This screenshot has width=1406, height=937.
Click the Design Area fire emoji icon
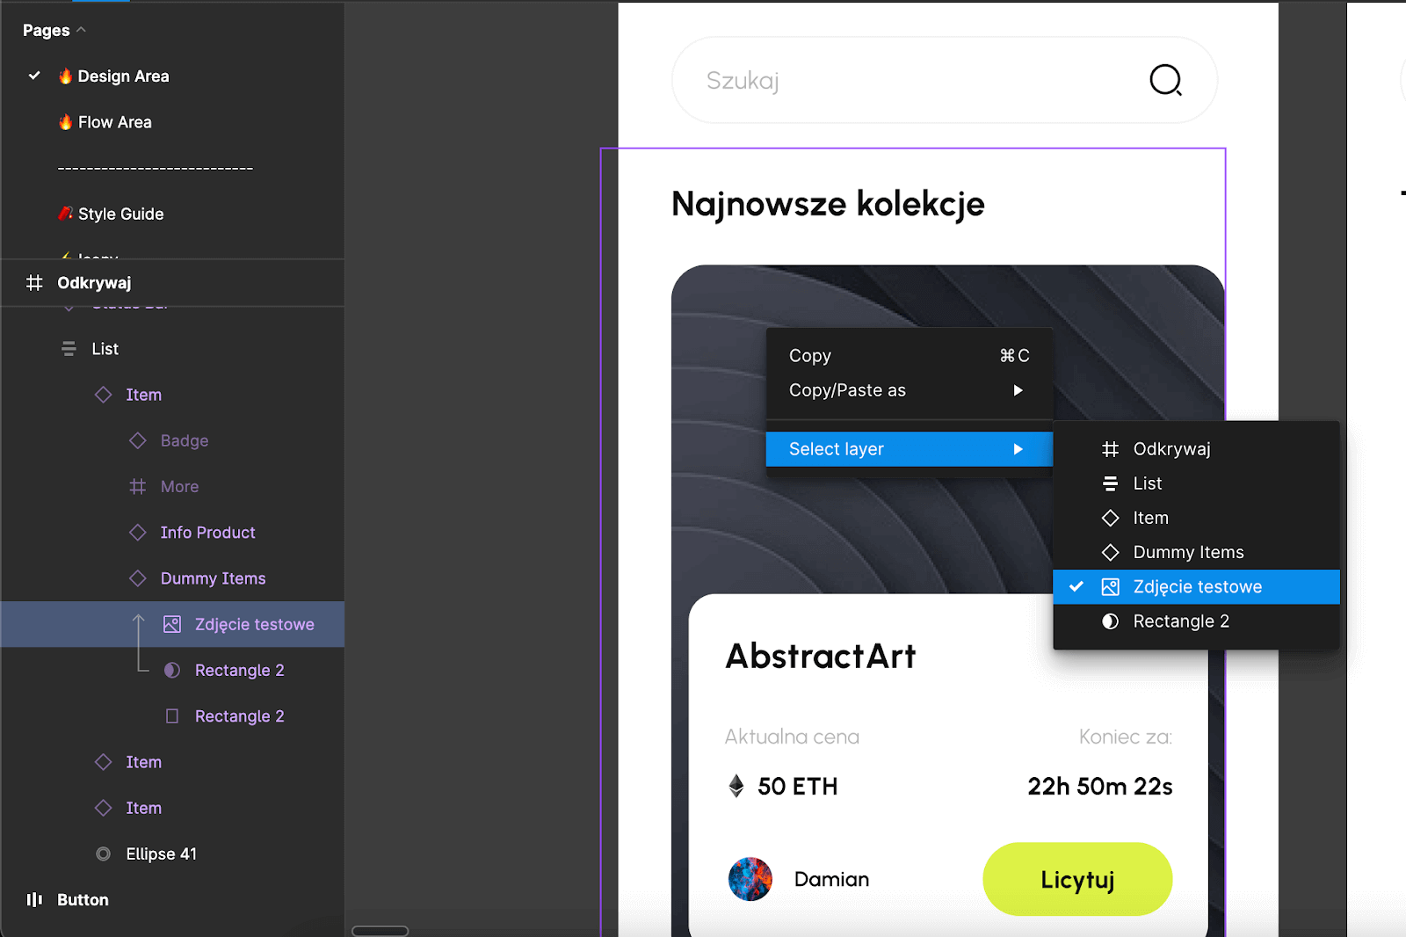click(65, 76)
